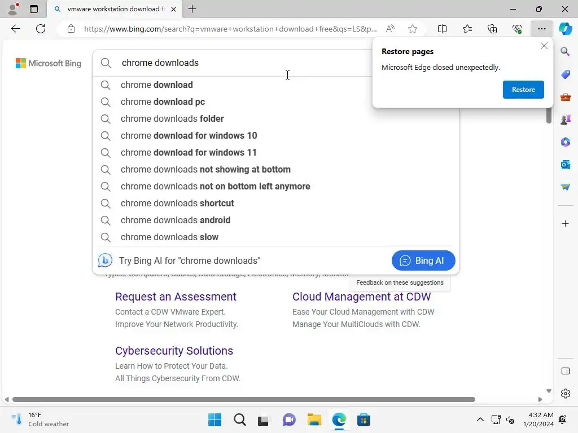
Task: Open sidebar Games chess icon
Action: pos(565,120)
